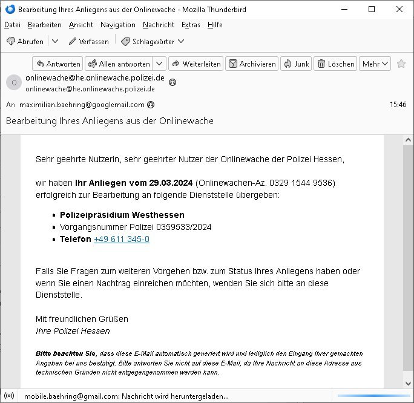Open the Mehr actions dropdown
The width and height of the screenshot is (414, 403).
[375, 64]
